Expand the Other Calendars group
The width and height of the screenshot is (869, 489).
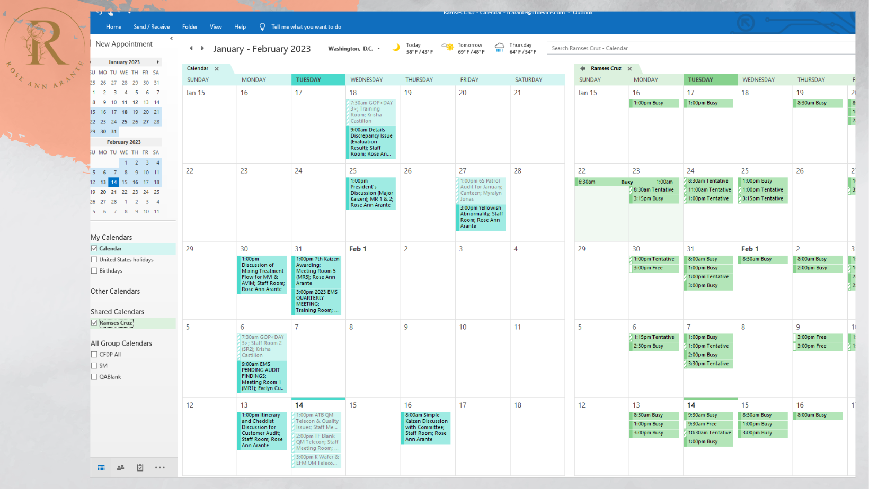pos(116,292)
